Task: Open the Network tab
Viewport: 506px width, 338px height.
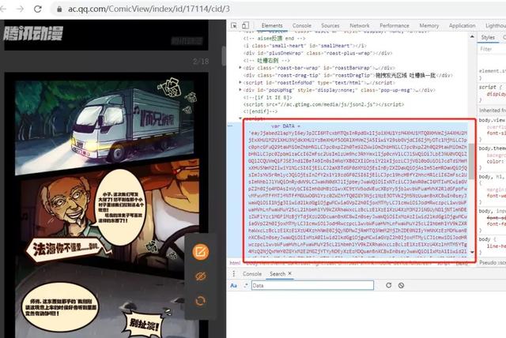Action: click(360, 25)
